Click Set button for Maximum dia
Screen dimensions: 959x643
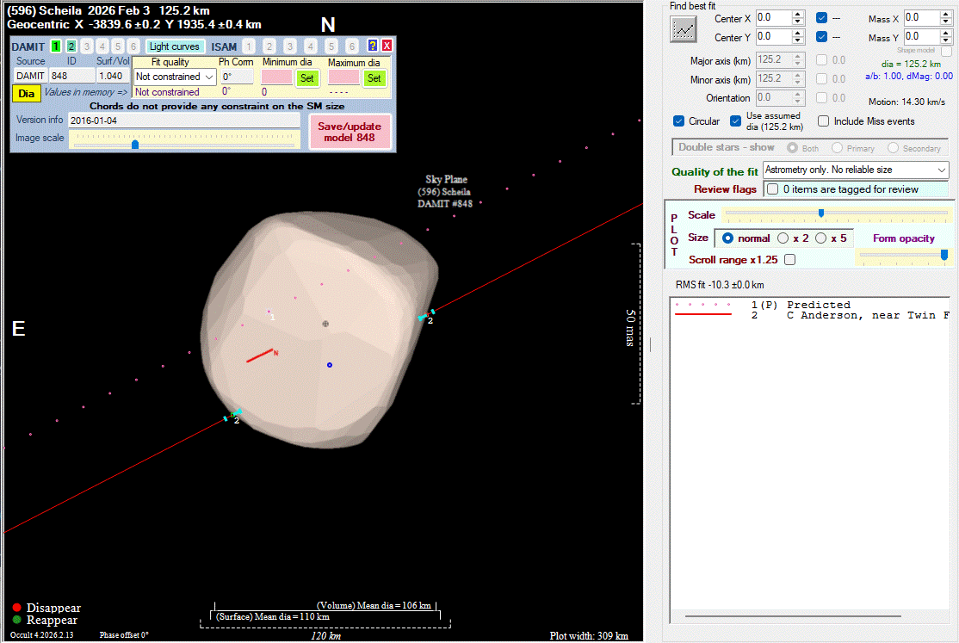pyautogui.click(x=374, y=77)
